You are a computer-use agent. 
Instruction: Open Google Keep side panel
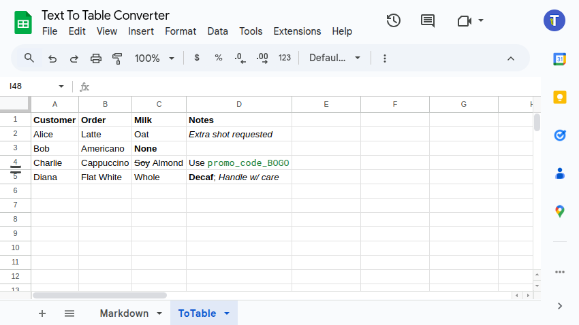560,97
